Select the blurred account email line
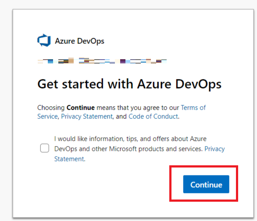This screenshot has height=221, width=257. point(102,61)
